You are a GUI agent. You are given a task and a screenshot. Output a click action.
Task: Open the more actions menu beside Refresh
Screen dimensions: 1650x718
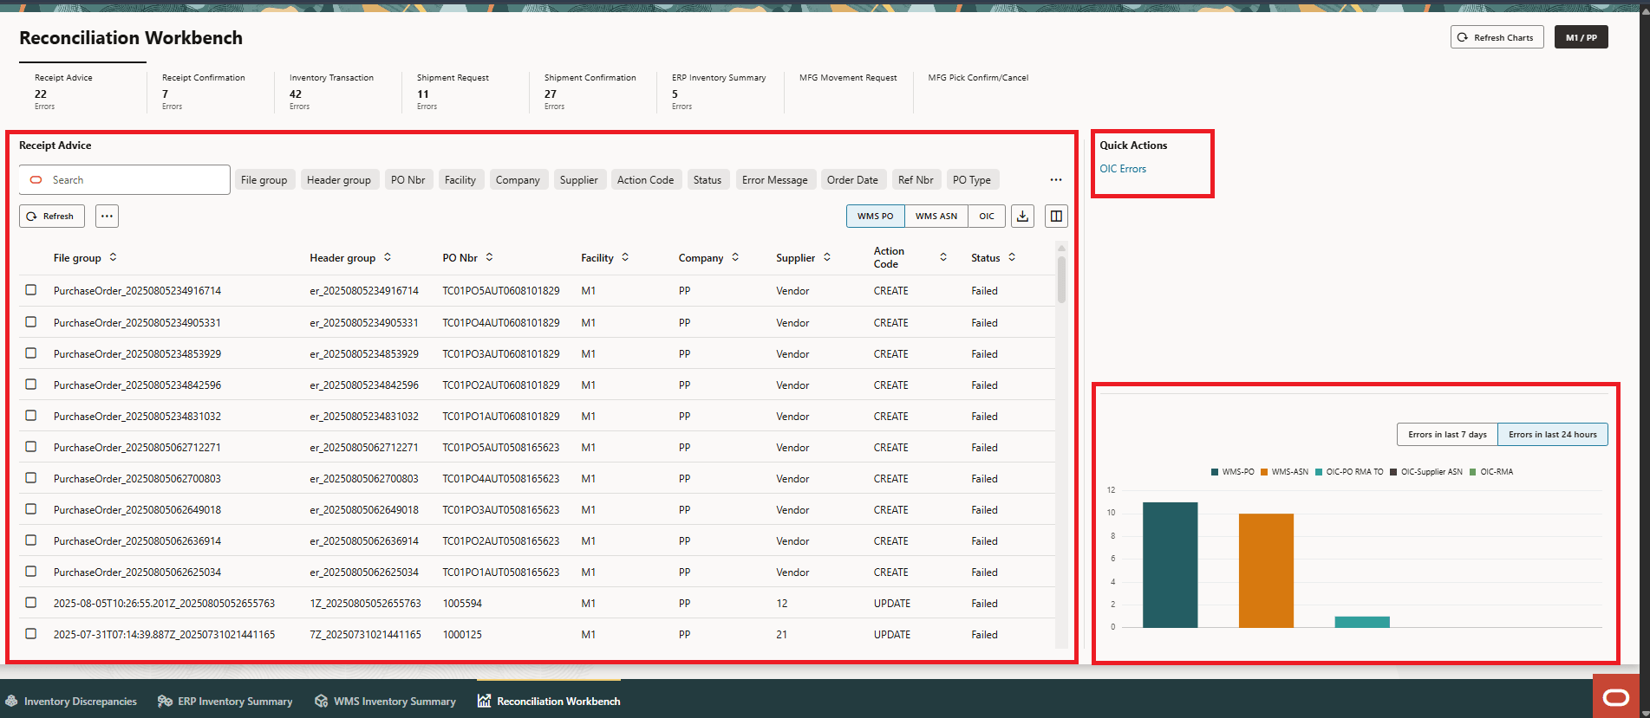coord(107,217)
